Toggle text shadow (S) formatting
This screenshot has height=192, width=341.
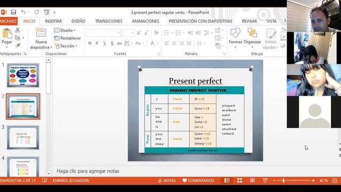point(112,43)
